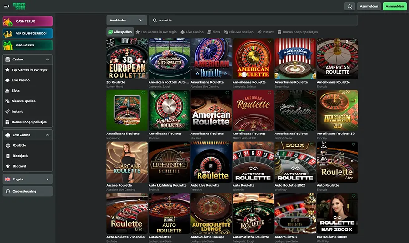Favorite the Auto Lightning Roulette heart
This screenshot has width=409, height=243.
tap(185, 144)
